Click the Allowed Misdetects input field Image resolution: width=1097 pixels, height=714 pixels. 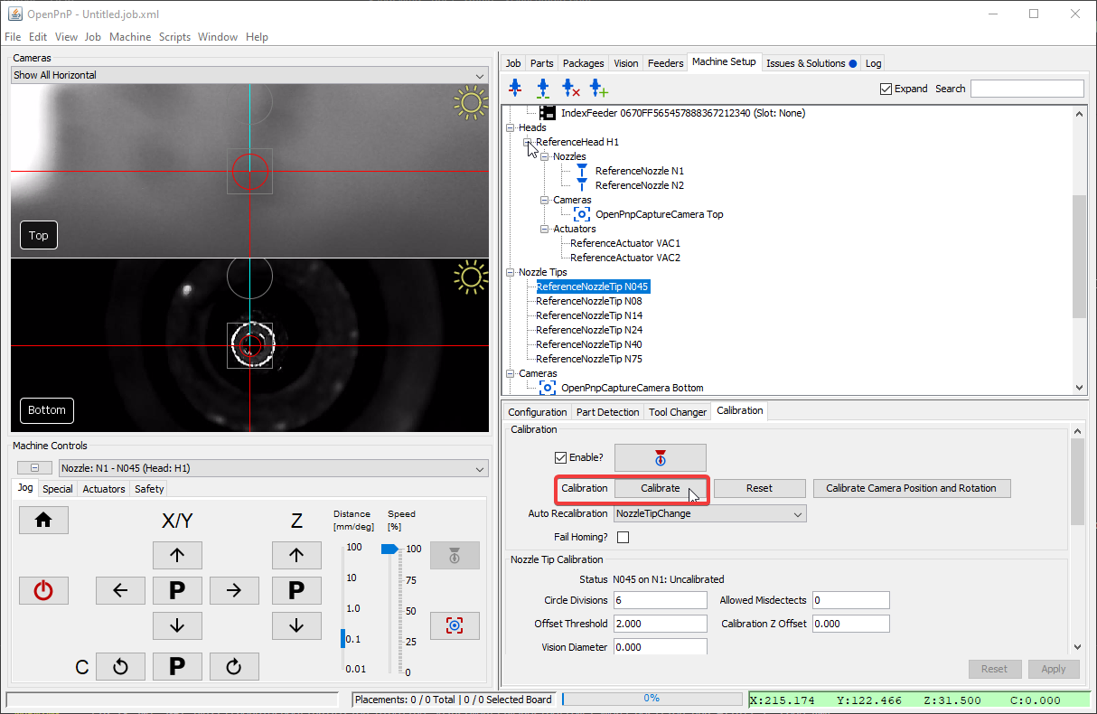pos(851,600)
